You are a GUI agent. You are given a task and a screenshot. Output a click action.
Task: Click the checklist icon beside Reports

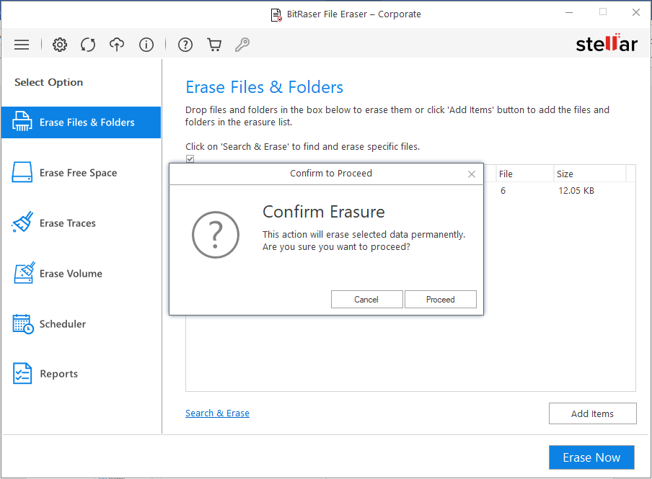click(x=22, y=374)
